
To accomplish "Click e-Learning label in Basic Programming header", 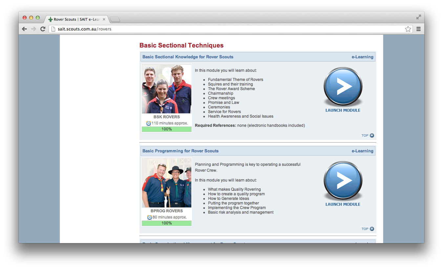I will pos(363,151).
